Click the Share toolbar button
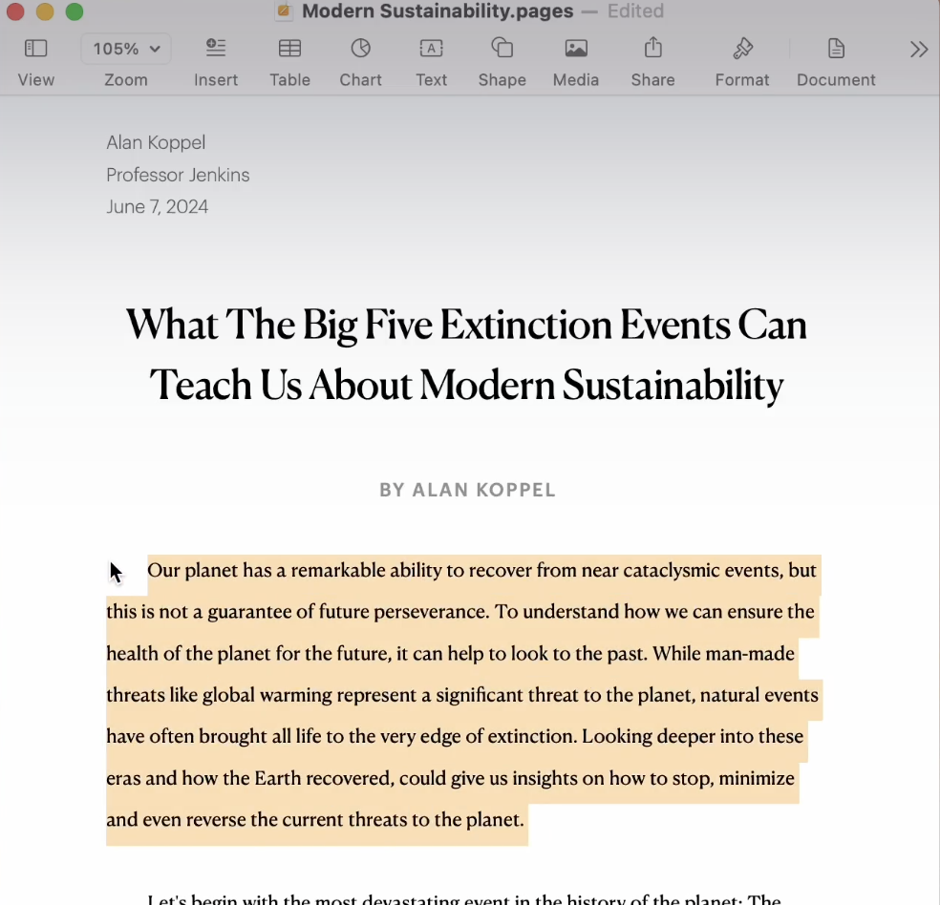The height and width of the screenshot is (905, 940). [x=652, y=48]
